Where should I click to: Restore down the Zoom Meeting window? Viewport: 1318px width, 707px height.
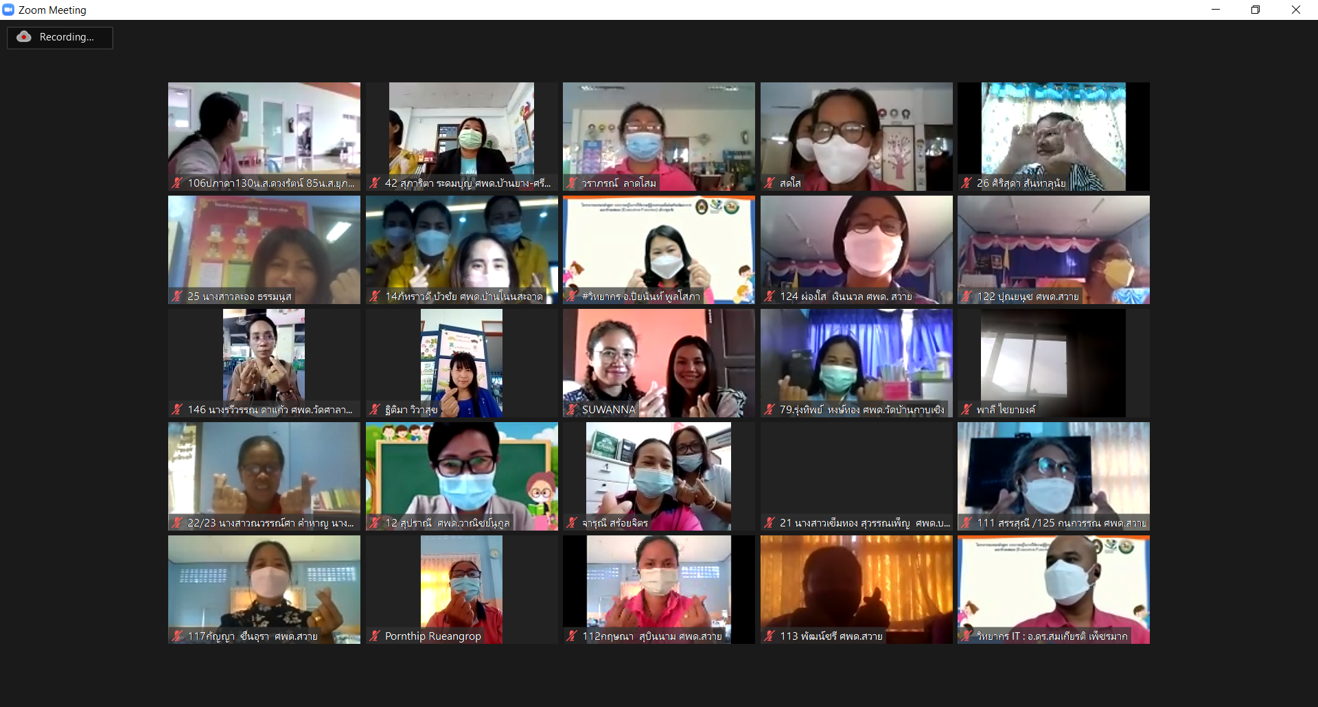(1256, 10)
